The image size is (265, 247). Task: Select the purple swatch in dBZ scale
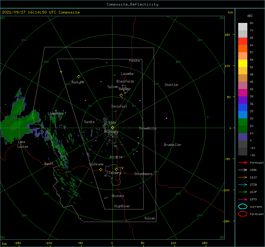point(243,100)
